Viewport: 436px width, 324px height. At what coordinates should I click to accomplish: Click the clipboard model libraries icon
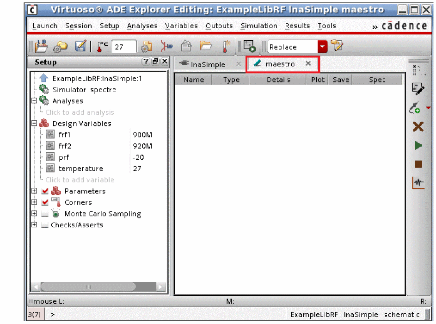click(186, 46)
